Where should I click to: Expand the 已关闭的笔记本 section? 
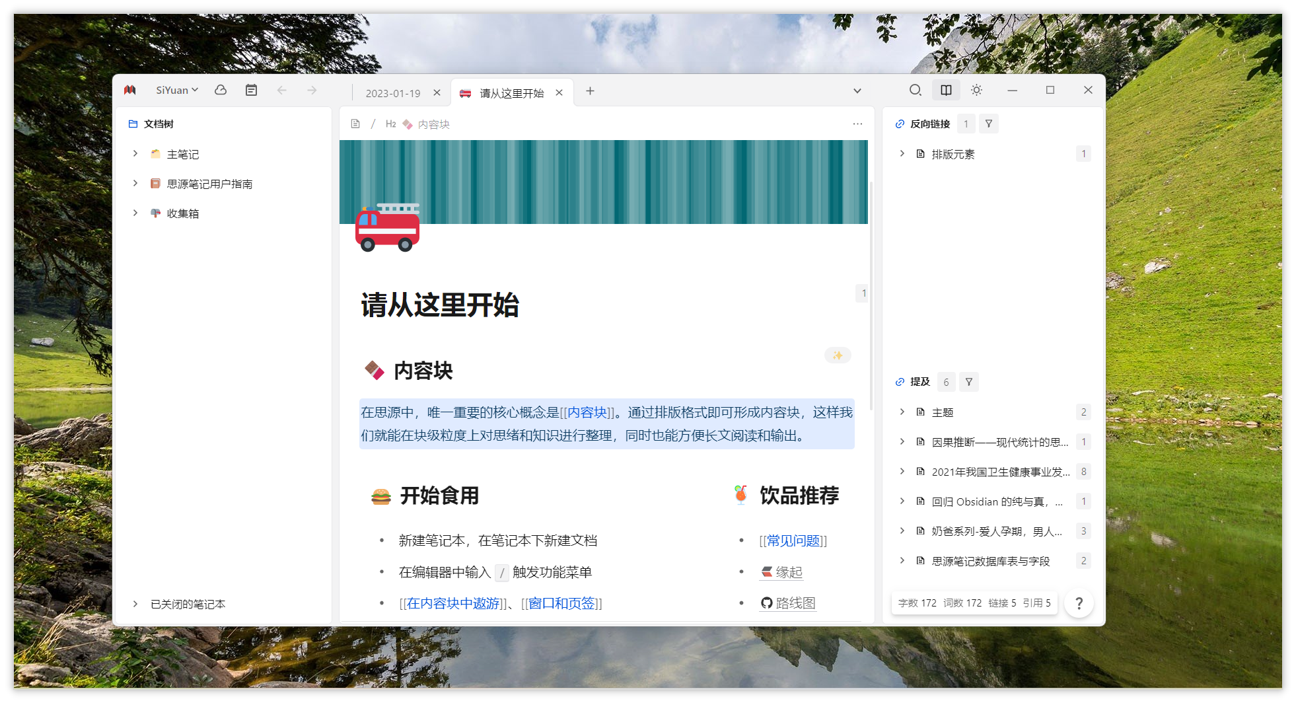point(135,604)
